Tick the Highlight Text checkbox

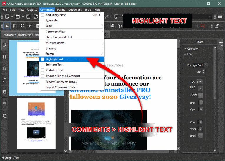click(x=43, y=59)
